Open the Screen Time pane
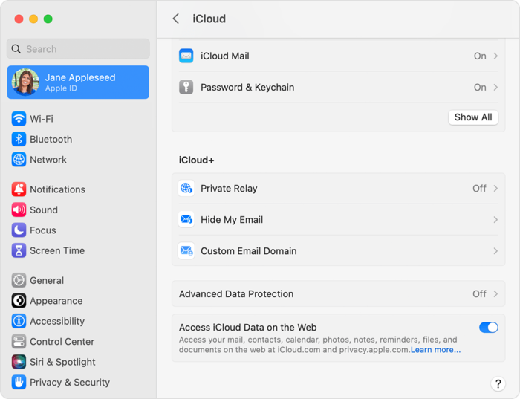Viewport: 520px width, 399px height. pyautogui.click(x=78, y=250)
